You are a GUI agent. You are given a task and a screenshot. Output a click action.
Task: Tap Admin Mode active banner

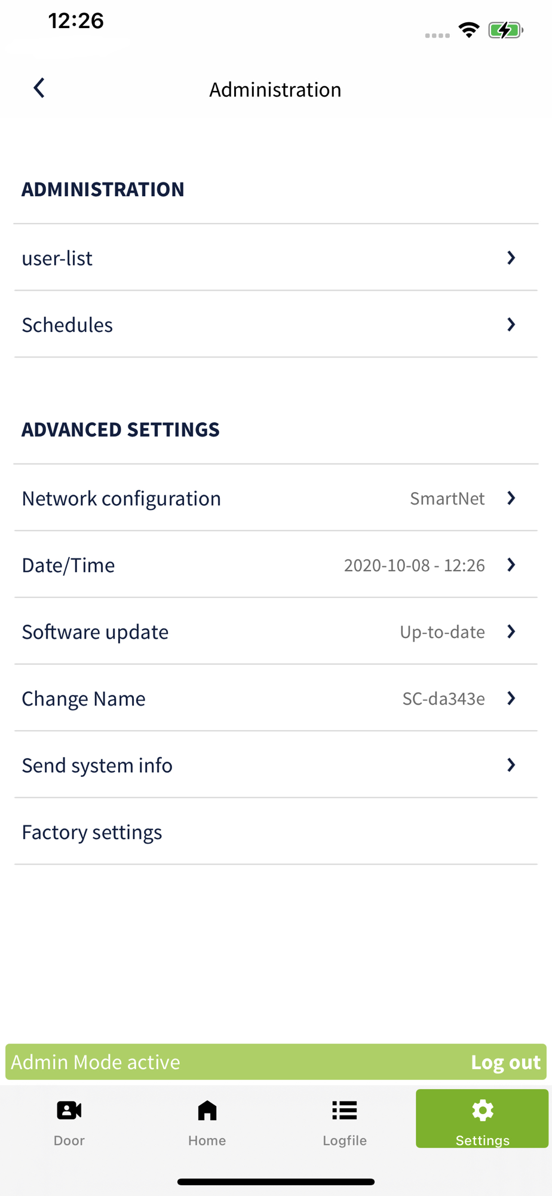pyautogui.click(x=96, y=1062)
